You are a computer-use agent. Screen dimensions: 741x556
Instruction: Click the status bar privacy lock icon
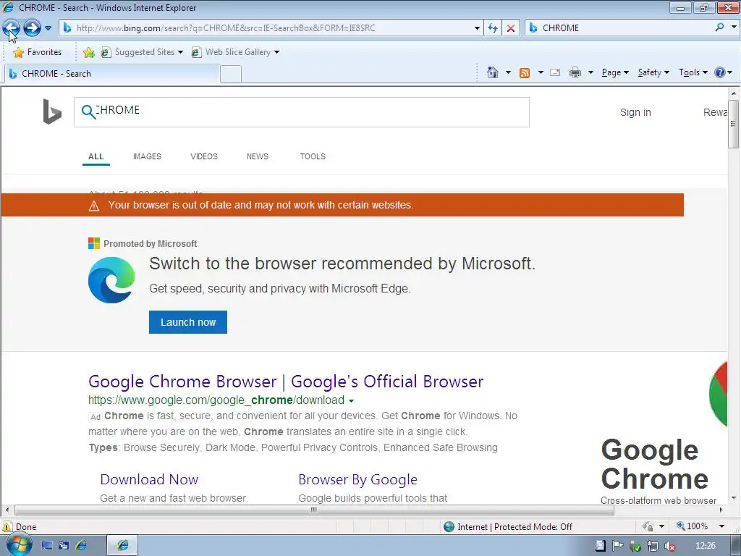tap(648, 527)
